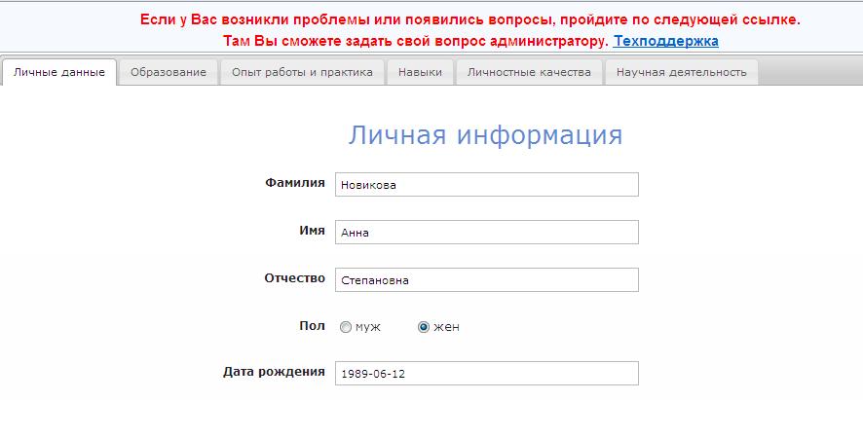
Task: Click the bold Фамилия label text
Action: [x=295, y=183]
